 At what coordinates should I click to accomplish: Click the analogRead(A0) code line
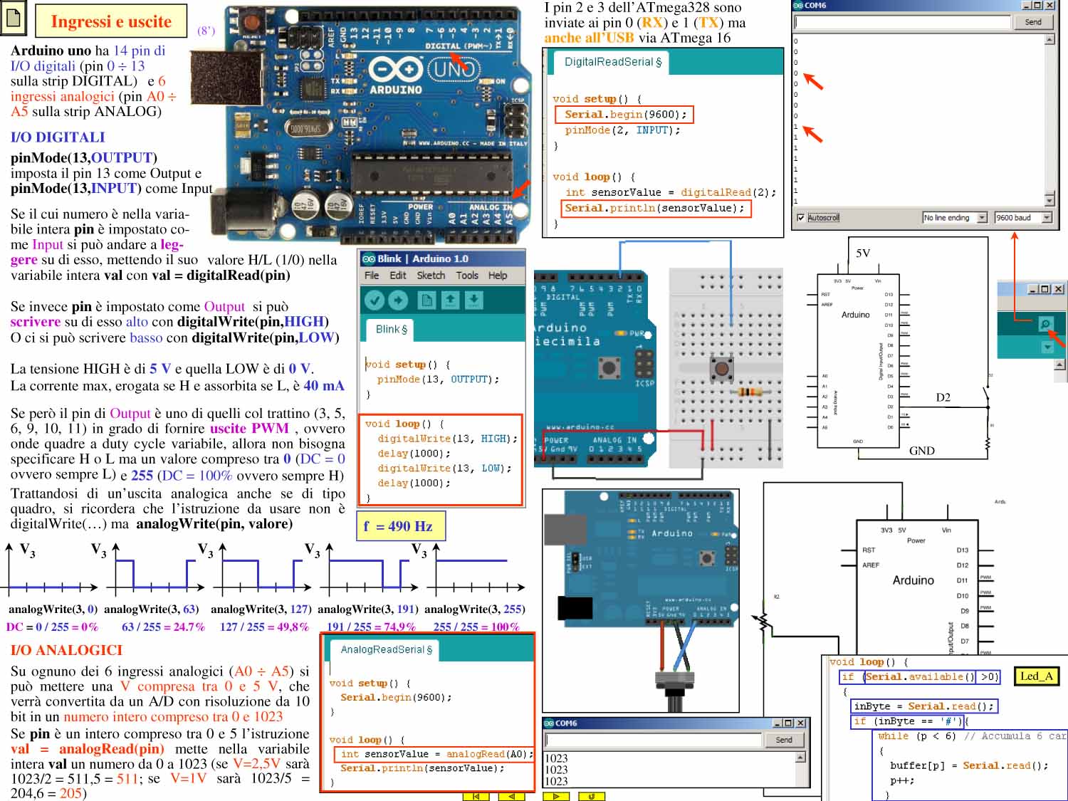pos(434,754)
